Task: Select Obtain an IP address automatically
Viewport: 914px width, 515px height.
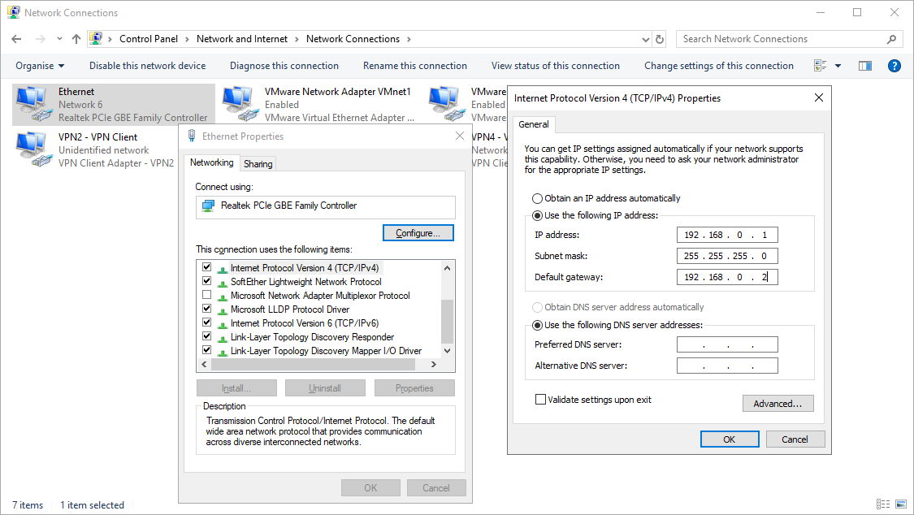Action: click(538, 199)
